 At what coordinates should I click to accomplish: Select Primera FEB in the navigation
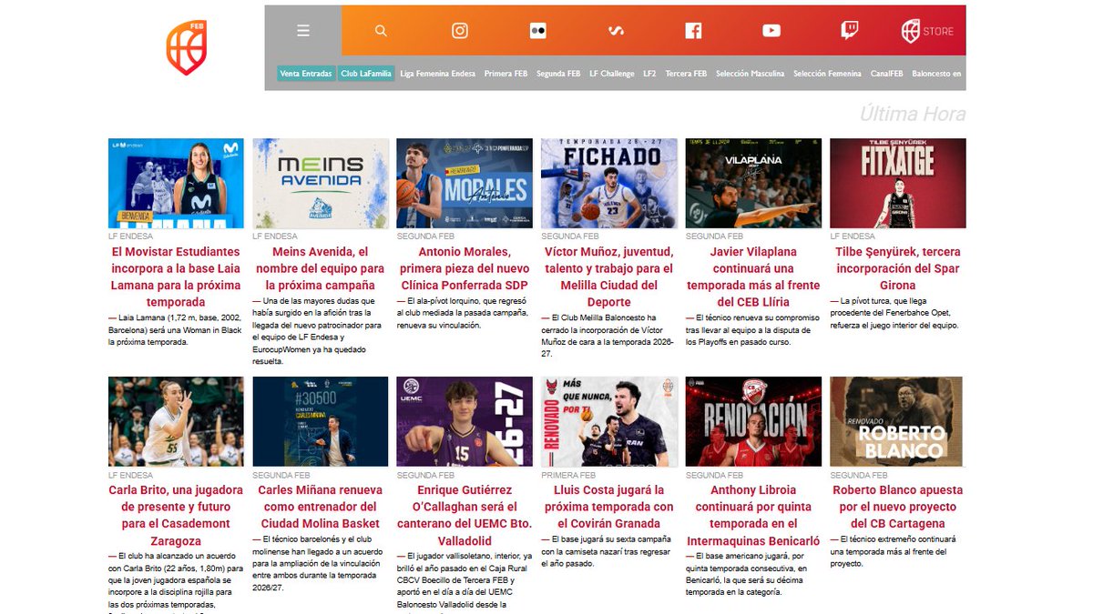(506, 74)
